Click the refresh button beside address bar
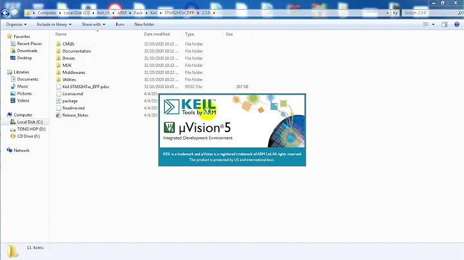 (x=395, y=13)
